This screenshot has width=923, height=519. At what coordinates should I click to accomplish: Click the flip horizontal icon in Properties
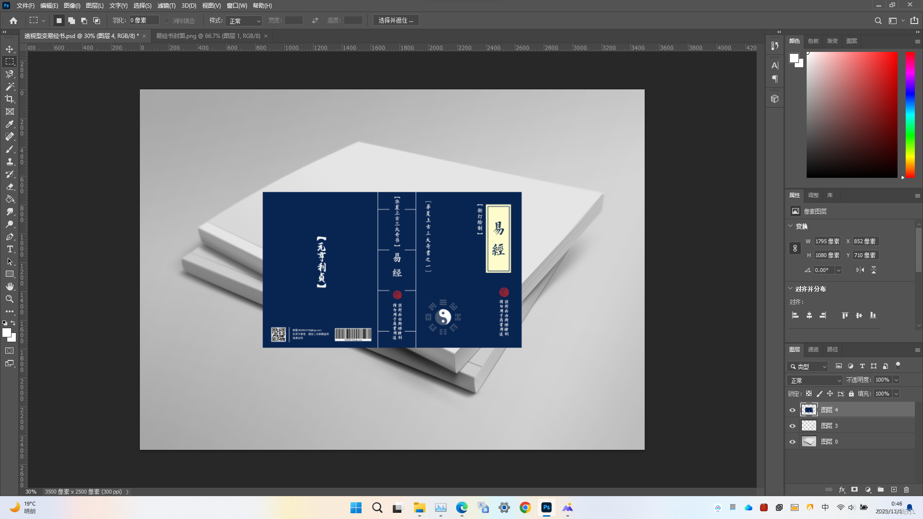860,270
